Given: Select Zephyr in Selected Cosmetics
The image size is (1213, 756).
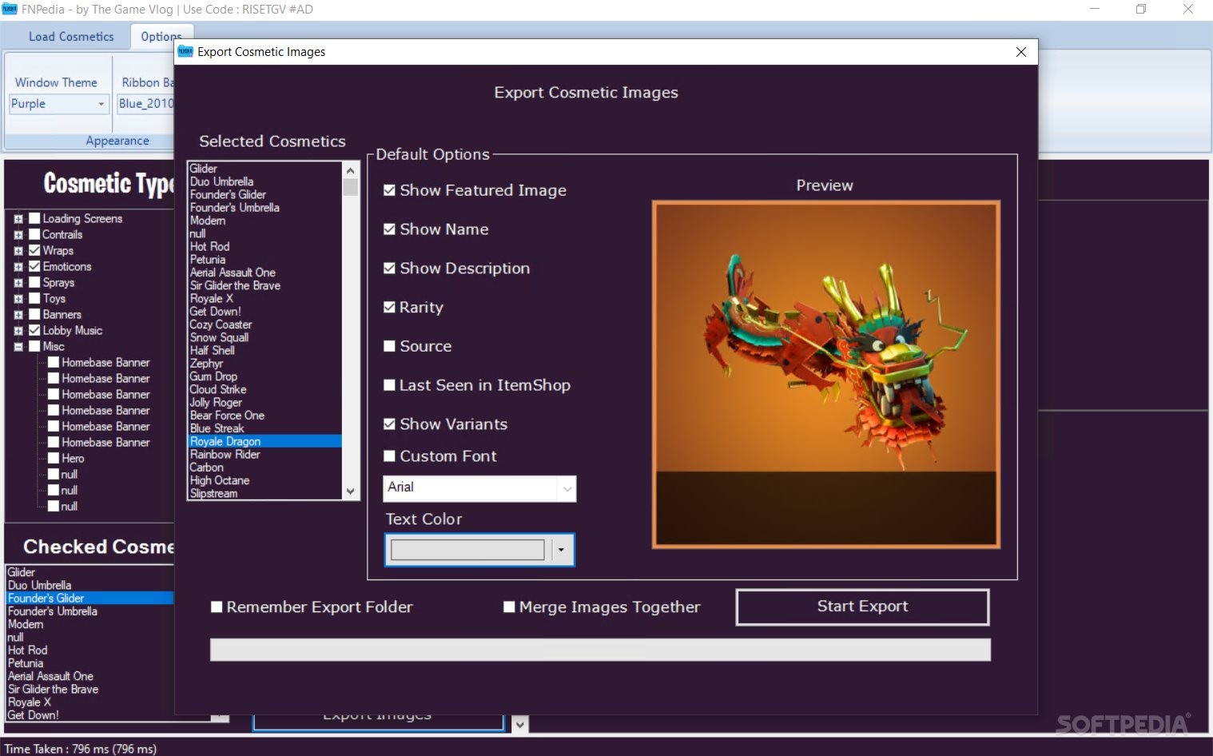Looking at the screenshot, I should 264,364.
